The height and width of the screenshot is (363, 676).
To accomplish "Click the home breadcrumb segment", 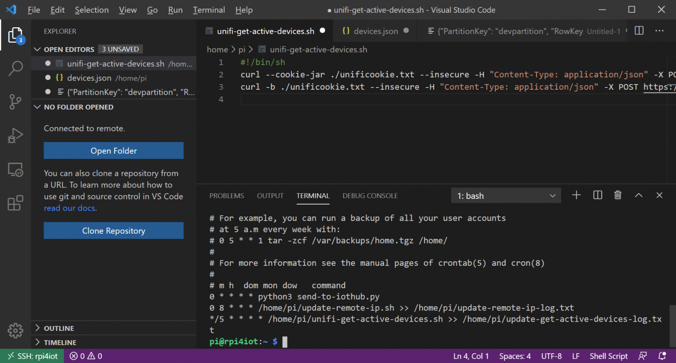I will click(217, 49).
